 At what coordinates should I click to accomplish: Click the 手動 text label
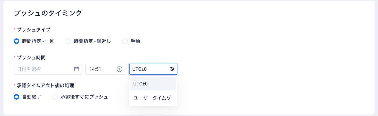point(135,41)
